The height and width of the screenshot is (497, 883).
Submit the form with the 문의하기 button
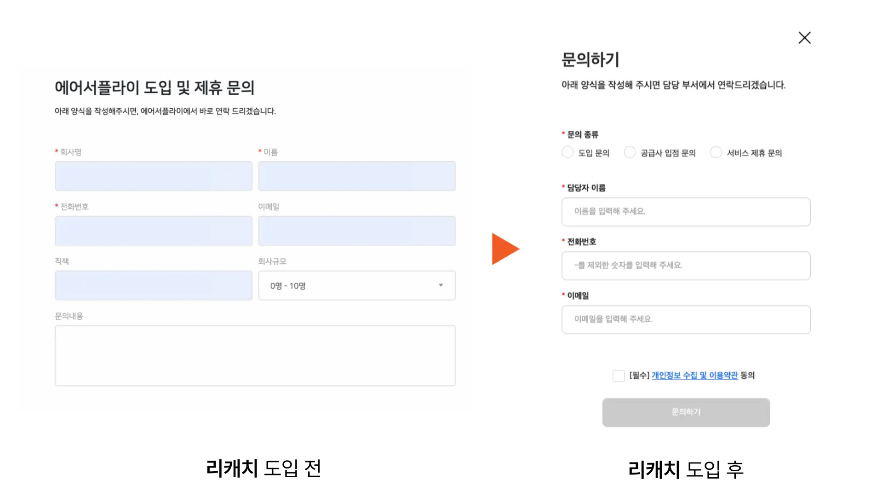pos(686,412)
